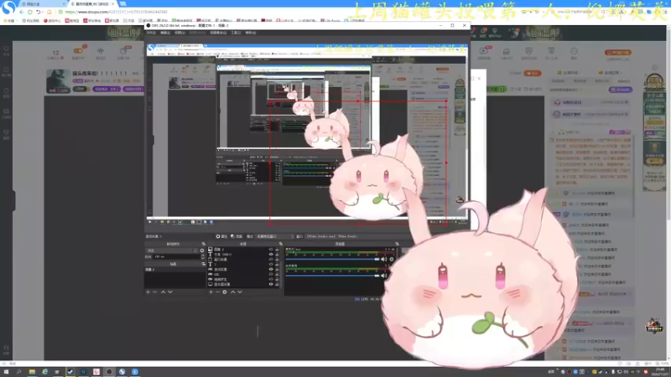Screen dimensions: 671x377
Task: Click transition duration input field
Action: point(177,256)
